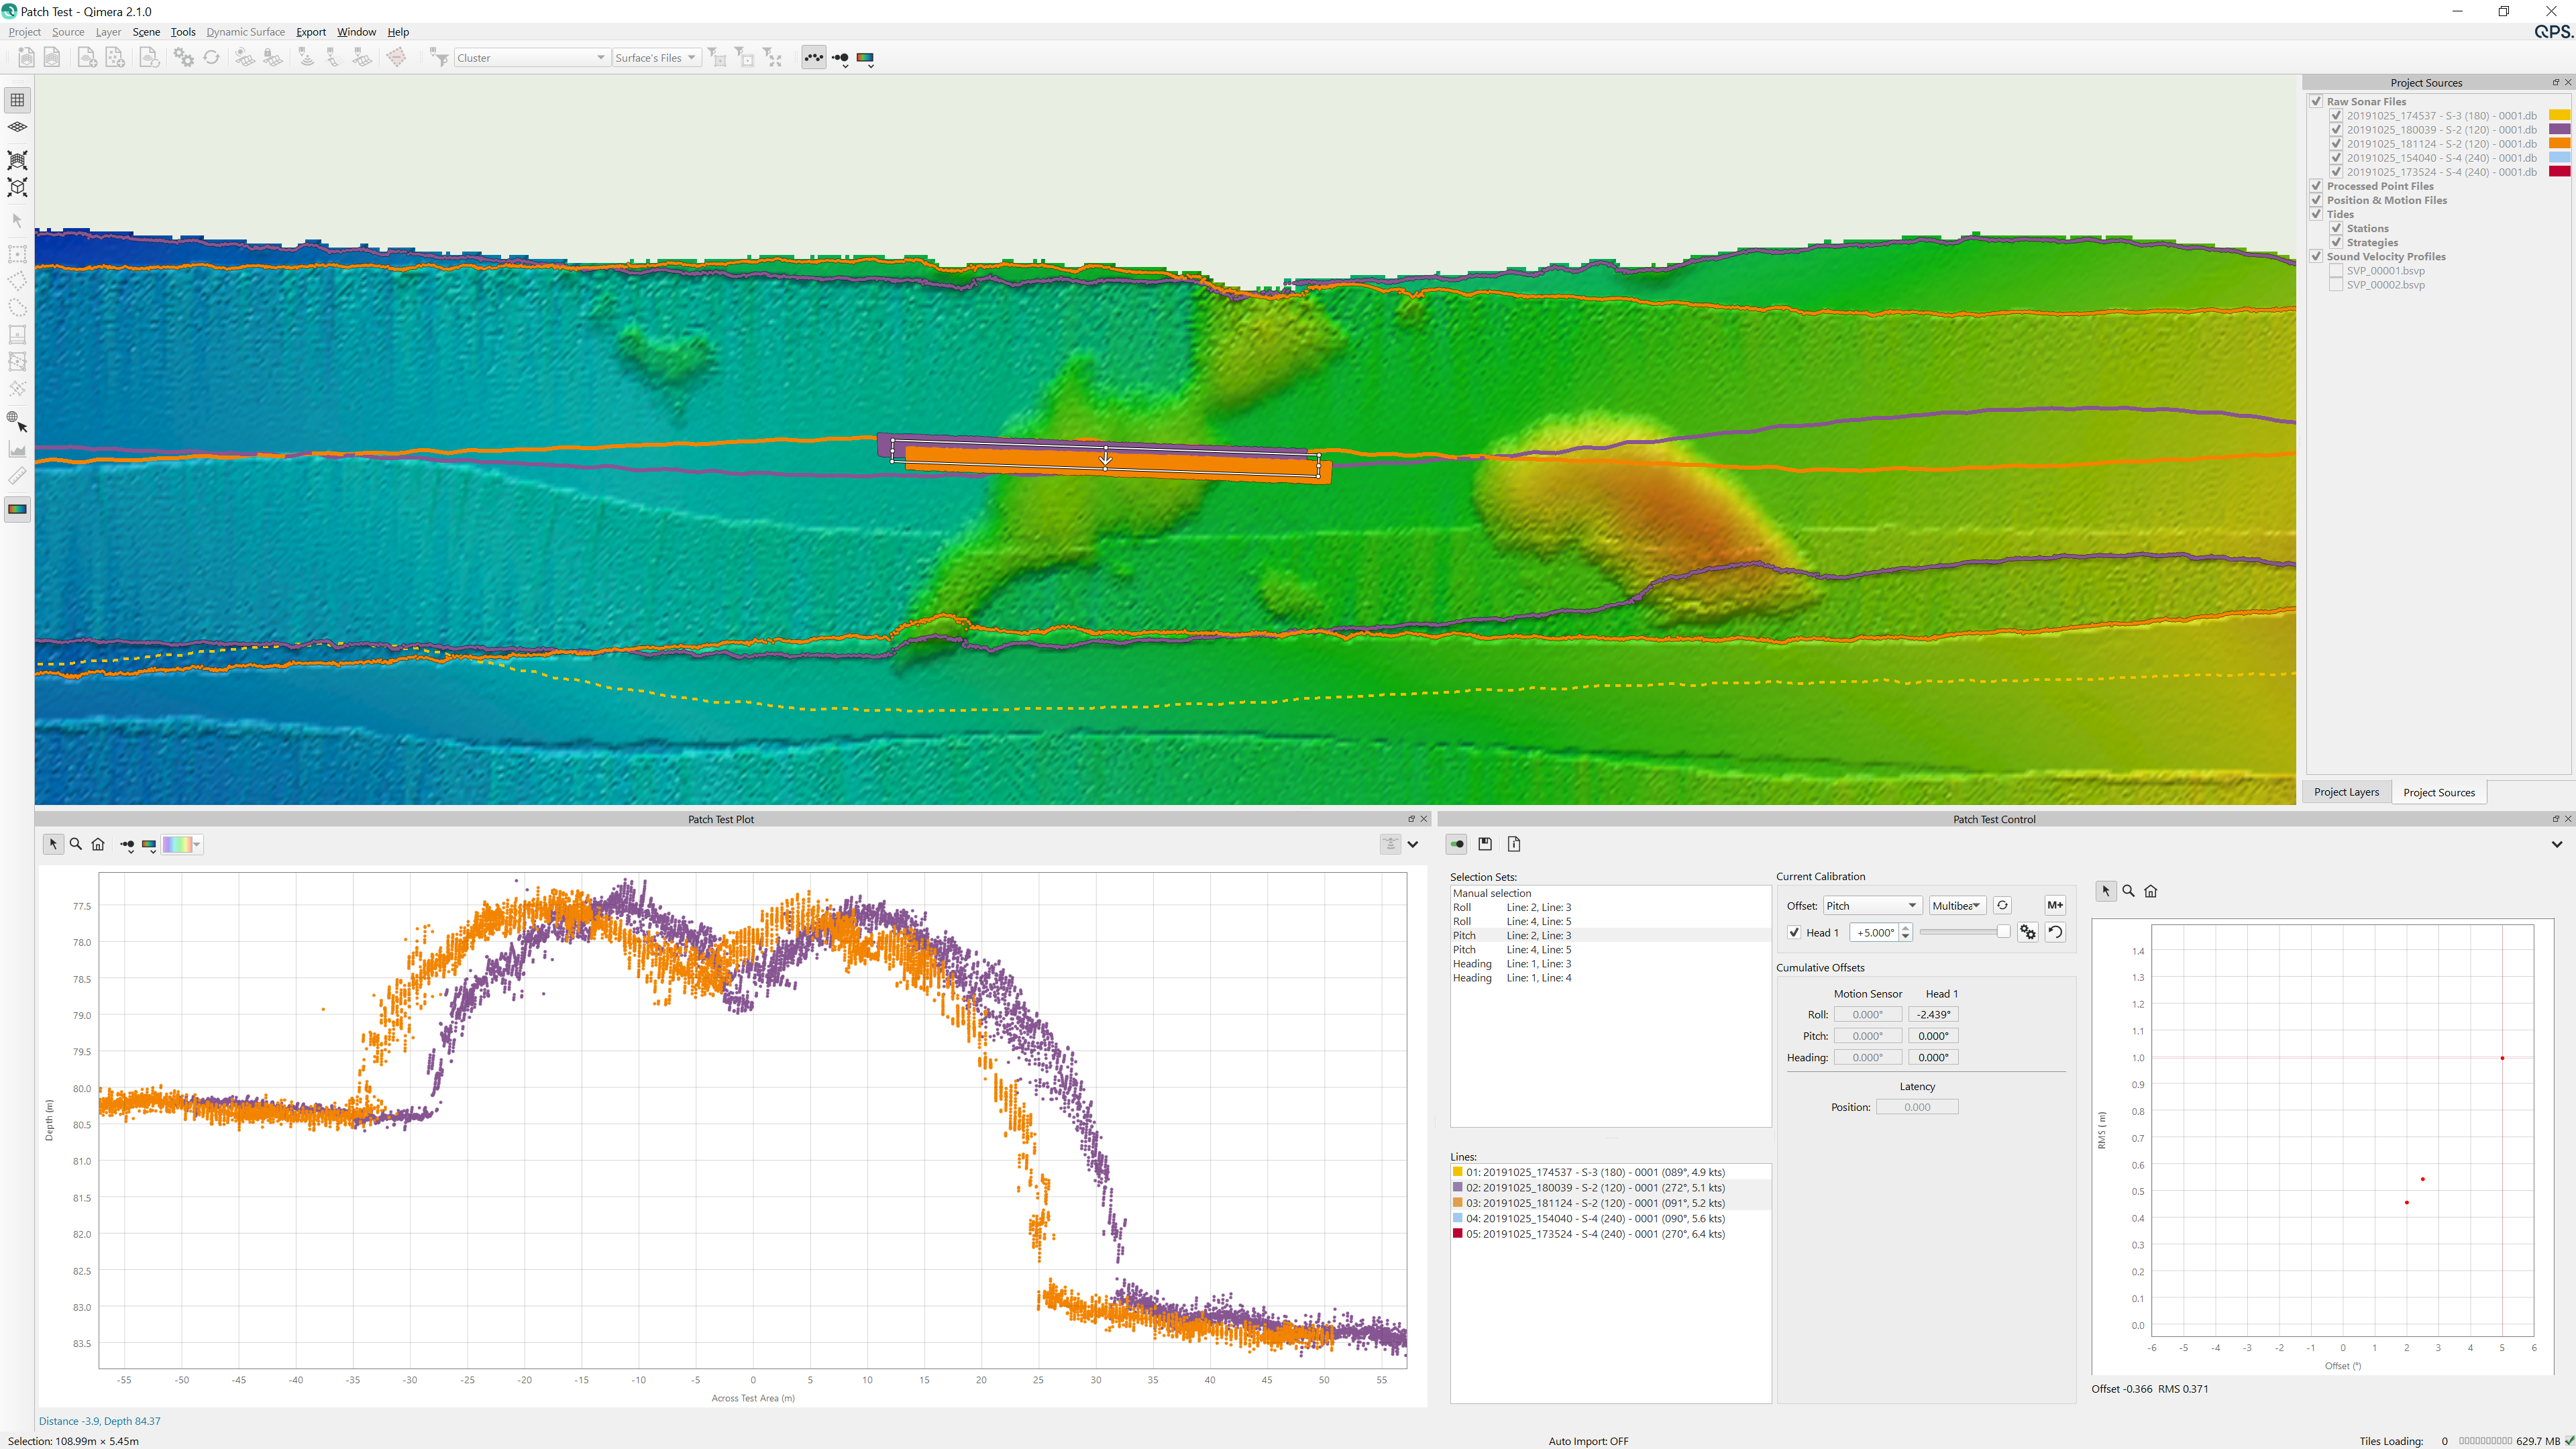
Task: Toggle the Tides checkbox in Project Sources
Action: pos(2316,214)
